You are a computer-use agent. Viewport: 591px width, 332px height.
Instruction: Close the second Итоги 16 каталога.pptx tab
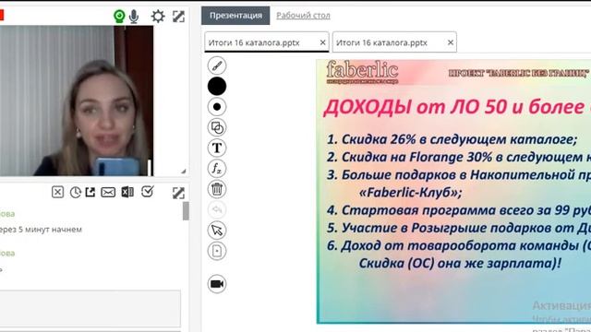[x=451, y=43]
